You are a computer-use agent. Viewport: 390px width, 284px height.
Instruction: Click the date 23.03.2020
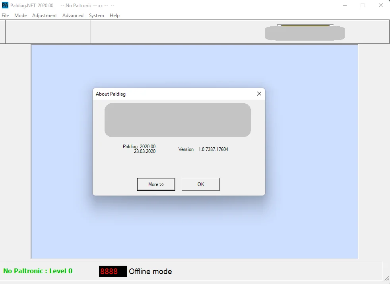(145, 151)
